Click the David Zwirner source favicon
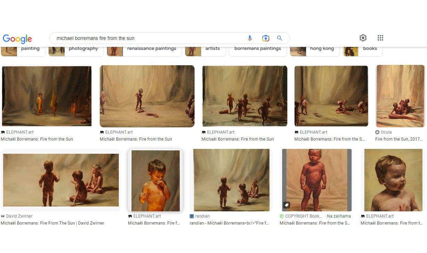Viewport: 427px width, 253px height. pyautogui.click(x=3, y=216)
